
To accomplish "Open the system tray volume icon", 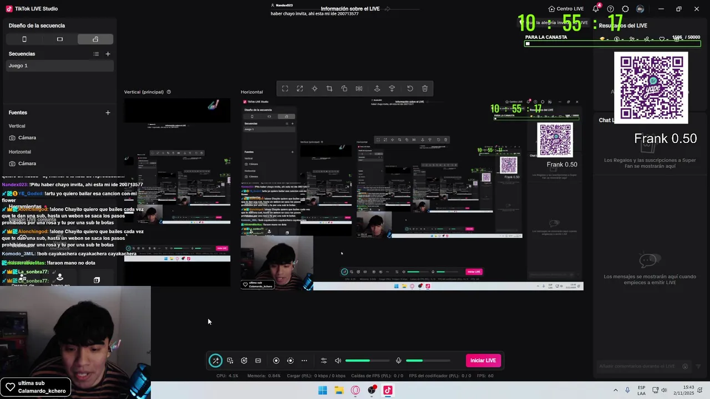I will (x=664, y=390).
